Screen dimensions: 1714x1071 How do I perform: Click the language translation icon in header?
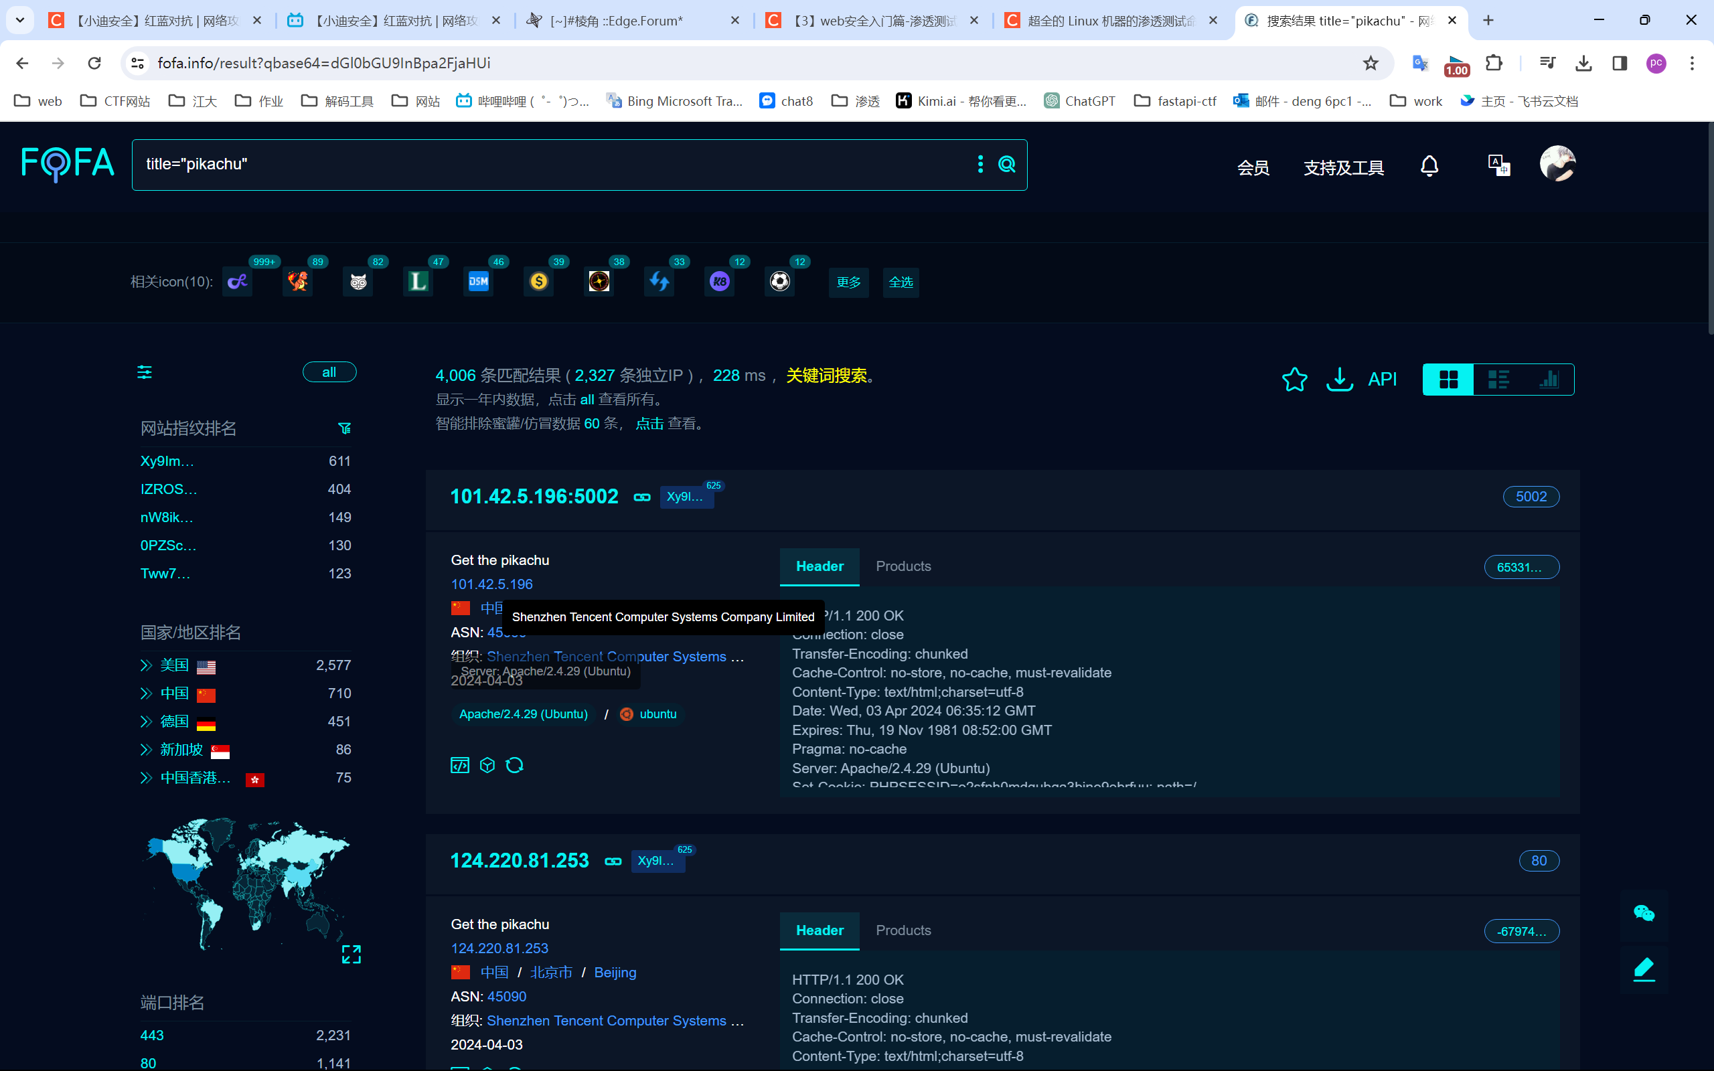click(1498, 166)
